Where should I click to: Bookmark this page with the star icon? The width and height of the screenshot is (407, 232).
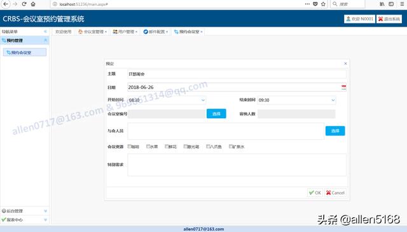pos(323,4)
